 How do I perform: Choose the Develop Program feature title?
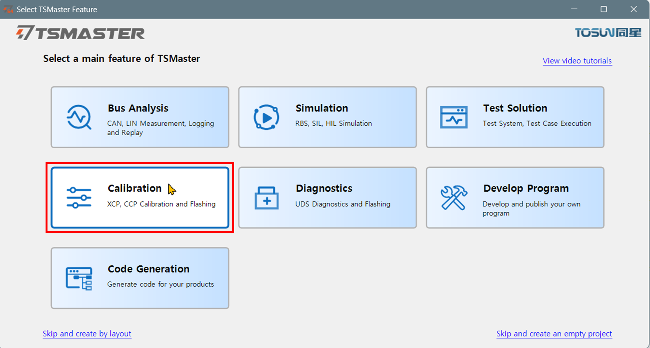(526, 188)
